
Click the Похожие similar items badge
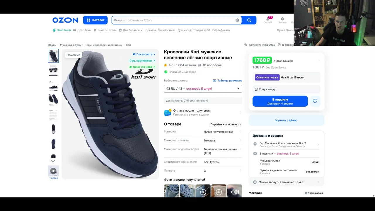pyautogui.click(x=73, y=55)
